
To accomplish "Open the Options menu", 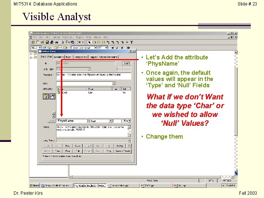I will (56, 37).
